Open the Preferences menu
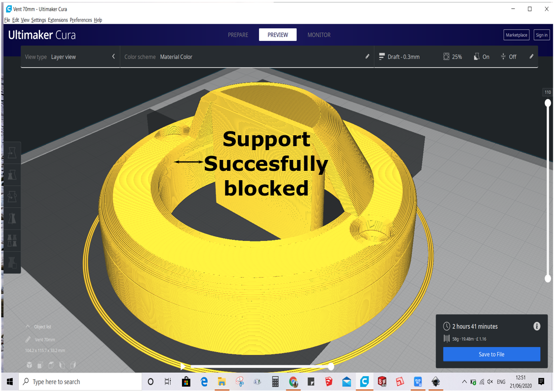Viewport: 554px width, 392px height. pos(80,20)
